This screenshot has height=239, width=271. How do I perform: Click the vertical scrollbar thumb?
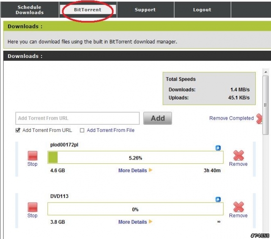pos(265,105)
